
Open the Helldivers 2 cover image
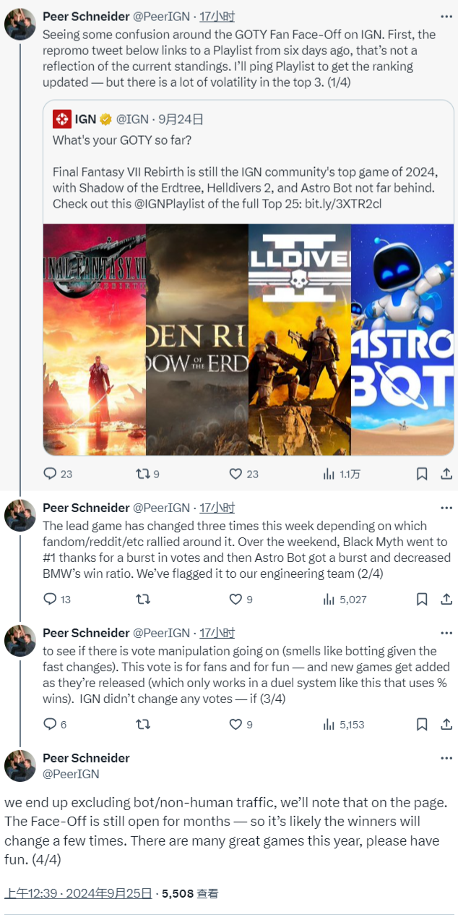(x=299, y=339)
